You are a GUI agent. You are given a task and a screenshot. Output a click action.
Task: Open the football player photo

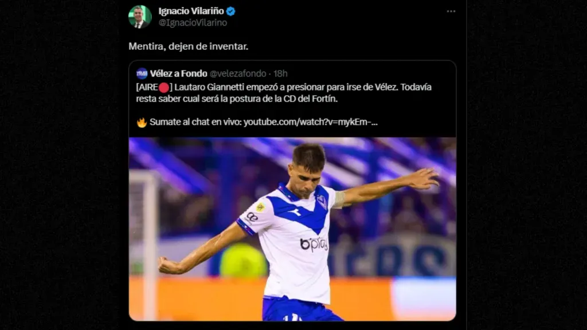(x=292, y=229)
